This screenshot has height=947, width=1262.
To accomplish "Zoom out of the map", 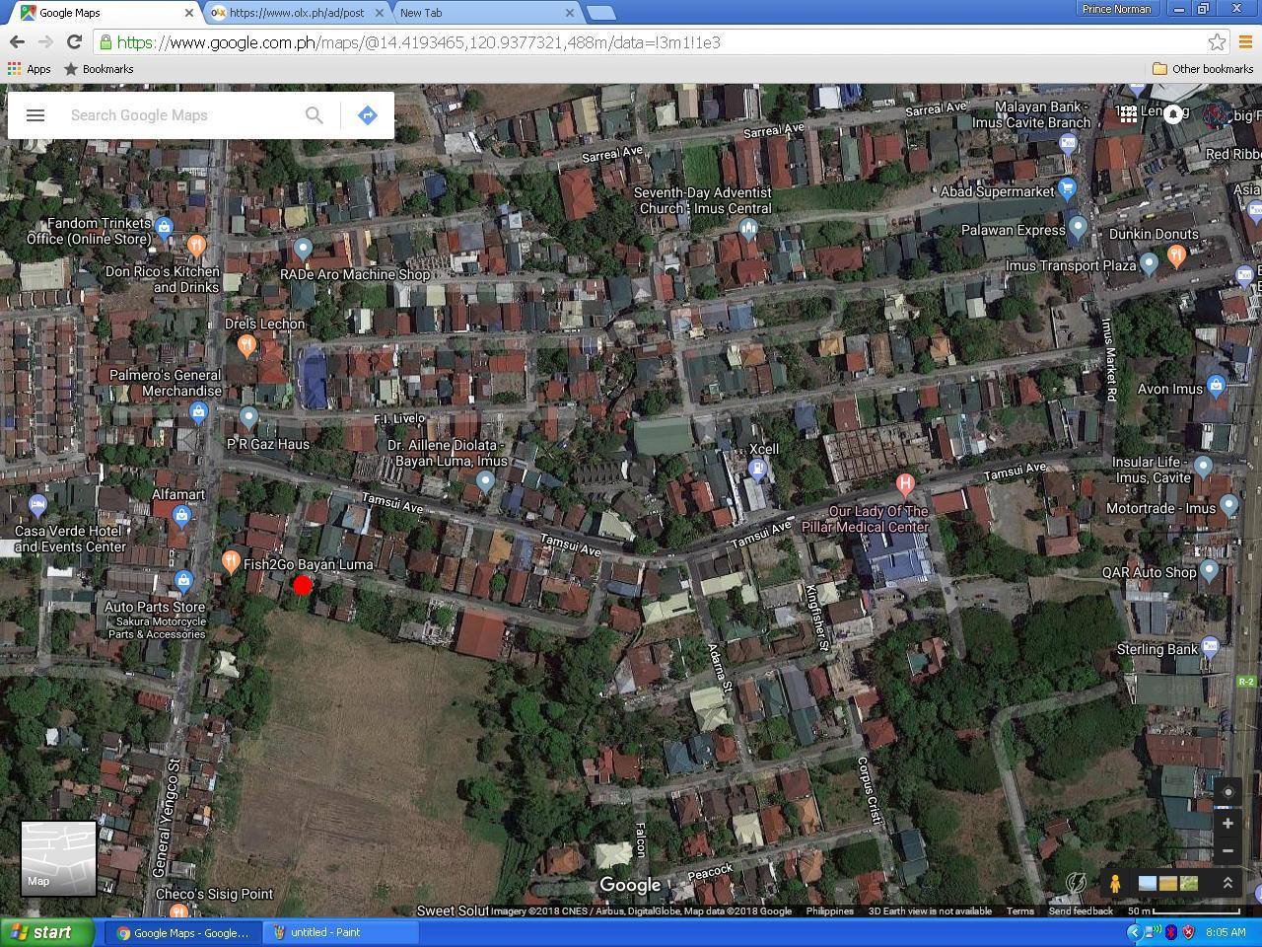I will [x=1227, y=850].
